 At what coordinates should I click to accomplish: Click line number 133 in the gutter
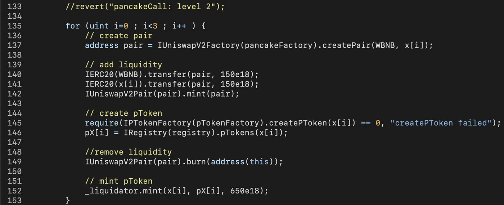pos(14,6)
